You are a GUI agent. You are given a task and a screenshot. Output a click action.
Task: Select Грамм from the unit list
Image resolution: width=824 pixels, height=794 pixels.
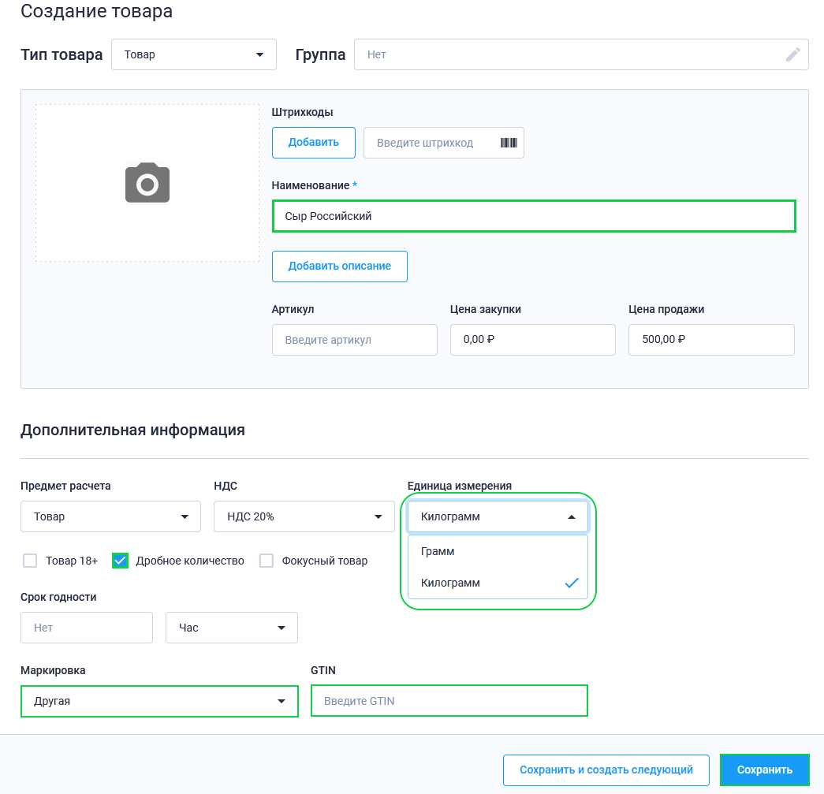(x=498, y=551)
